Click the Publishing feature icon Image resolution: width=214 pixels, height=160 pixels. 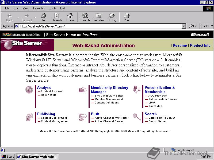point(29,117)
